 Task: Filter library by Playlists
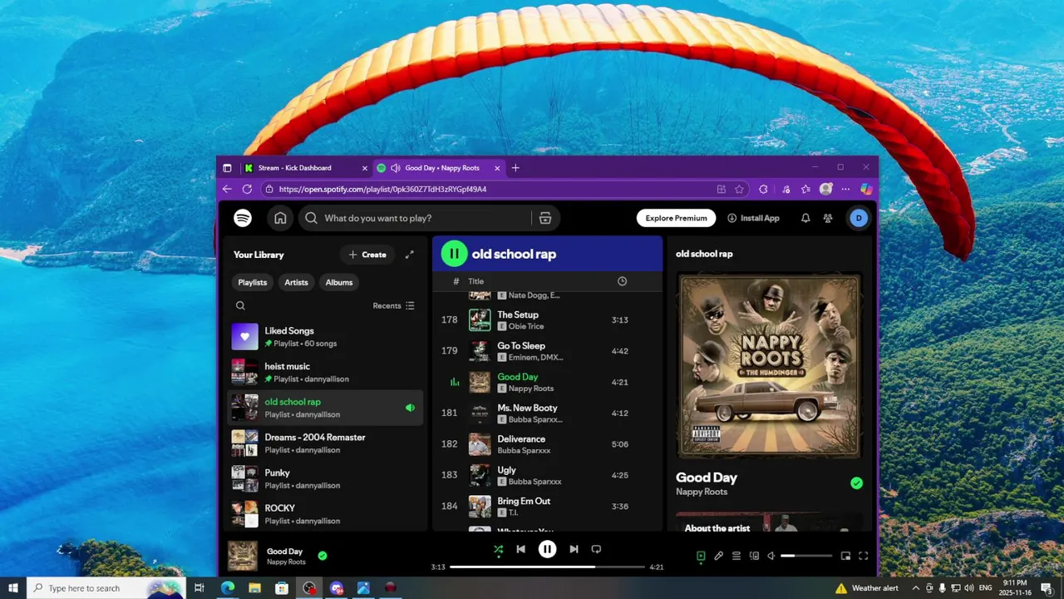click(253, 282)
